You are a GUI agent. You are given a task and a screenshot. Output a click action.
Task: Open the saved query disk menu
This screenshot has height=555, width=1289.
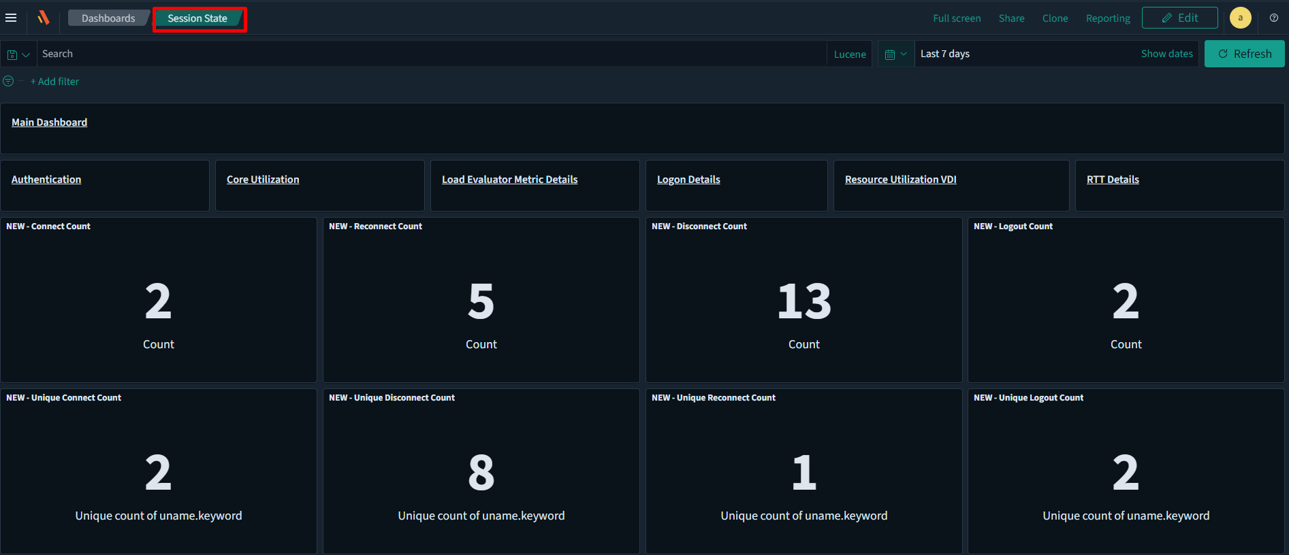[18, 54]
